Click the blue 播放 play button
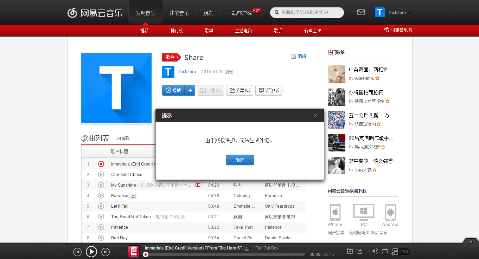Image resolution: width=479 pixels, height=259 pixels. (173, 90)
